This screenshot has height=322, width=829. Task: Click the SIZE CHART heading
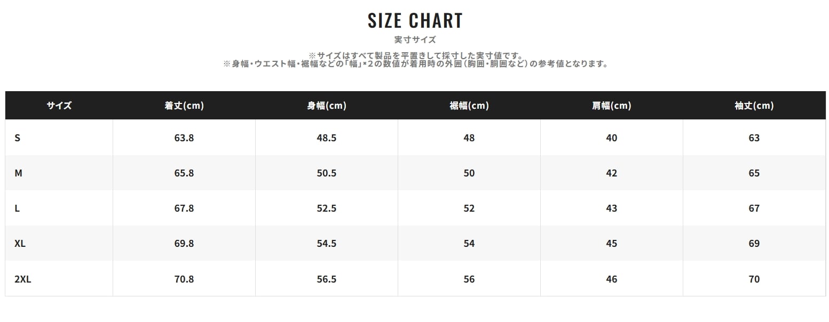coord(415,21)
